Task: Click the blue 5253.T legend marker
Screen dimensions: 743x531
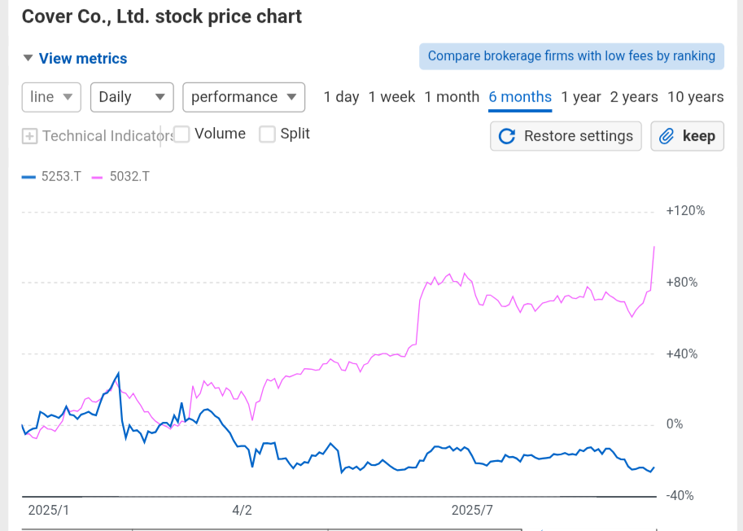Action: (x=28, y=176)
